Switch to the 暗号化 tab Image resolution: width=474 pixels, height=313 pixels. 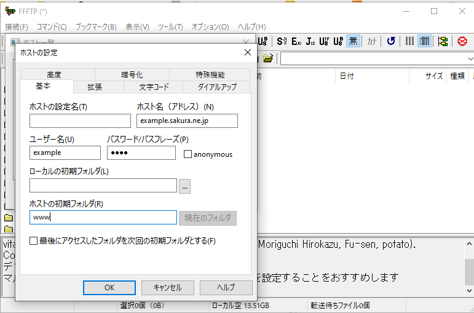pyautogui.click(x=132, y=74)
